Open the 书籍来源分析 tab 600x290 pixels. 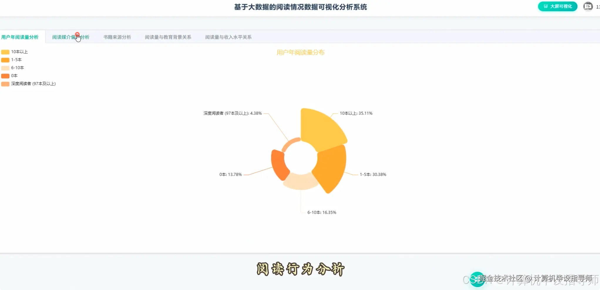(x=117, y=37)
